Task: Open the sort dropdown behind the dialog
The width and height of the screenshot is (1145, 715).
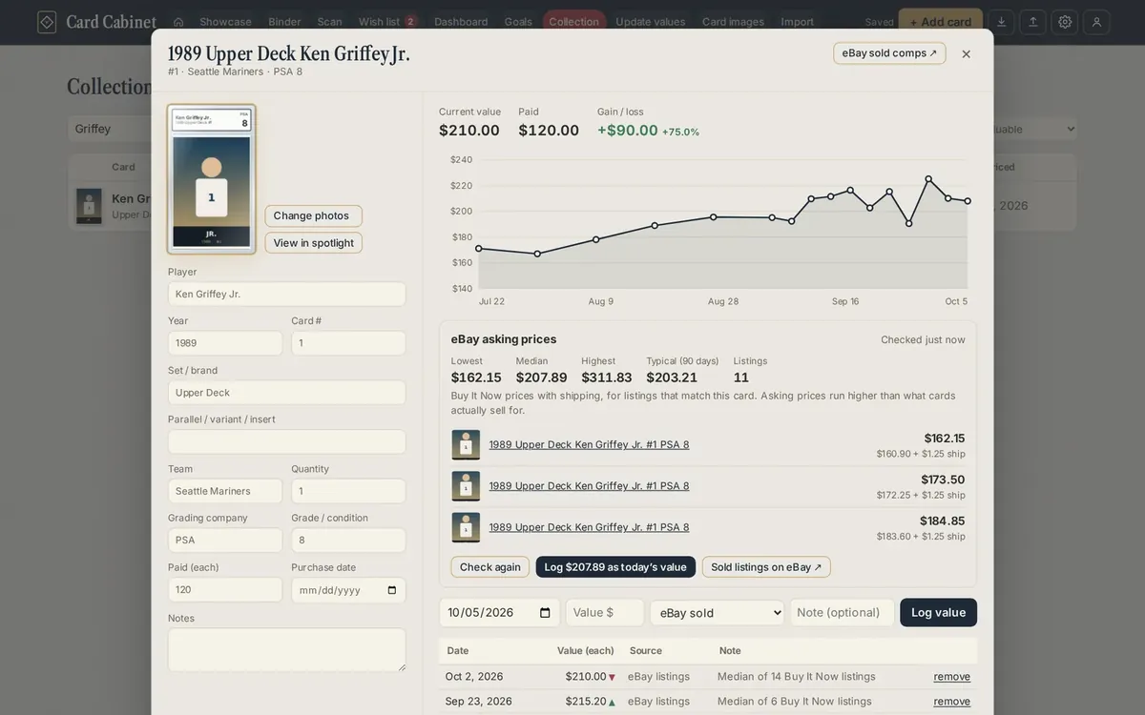Action: (1035, 129)
